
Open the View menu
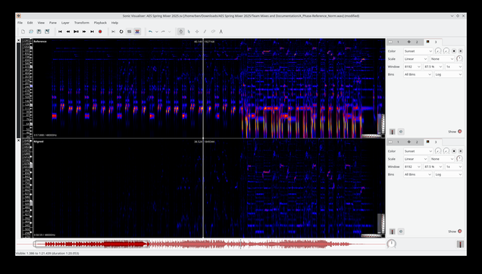tap(41, 23)
